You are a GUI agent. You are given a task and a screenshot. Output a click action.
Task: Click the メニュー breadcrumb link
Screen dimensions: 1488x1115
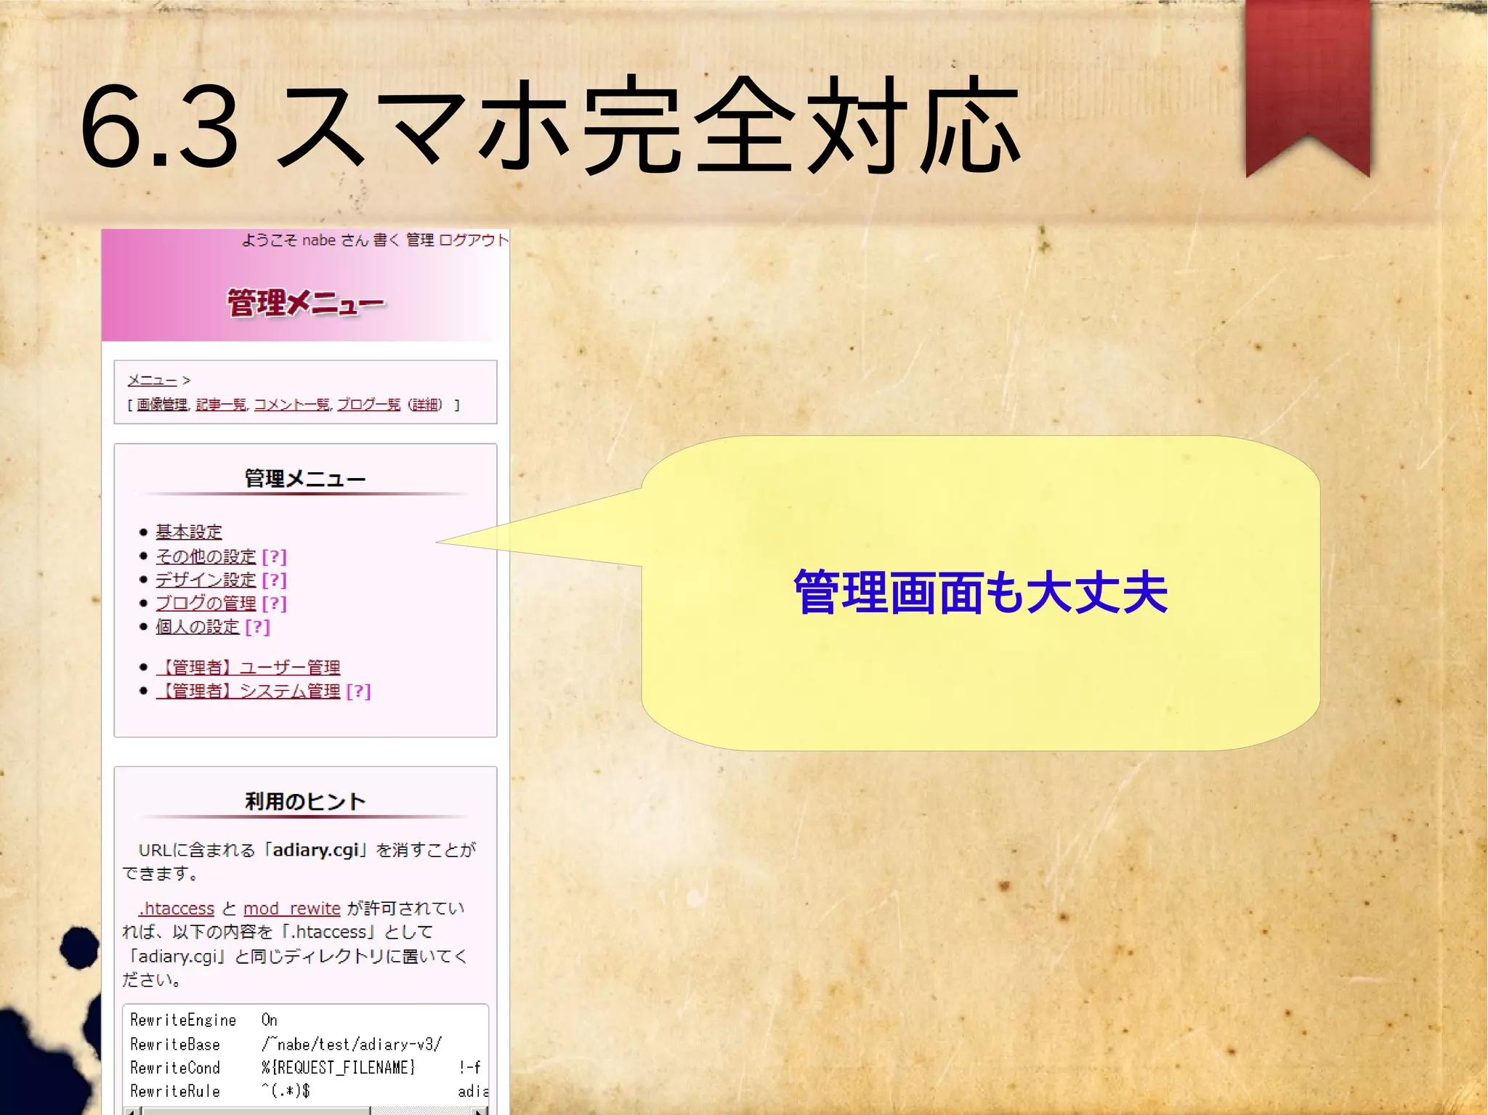[153, 380]
